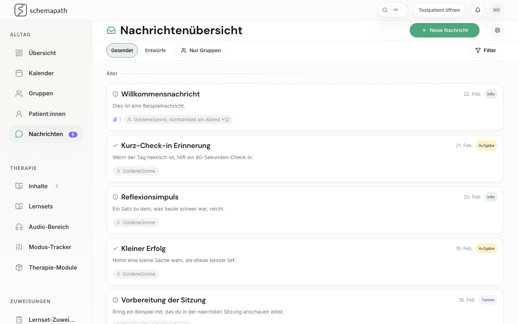Open the Filter dropdown
The height and width of the screenshot is (324, 518).
point(486,50)
